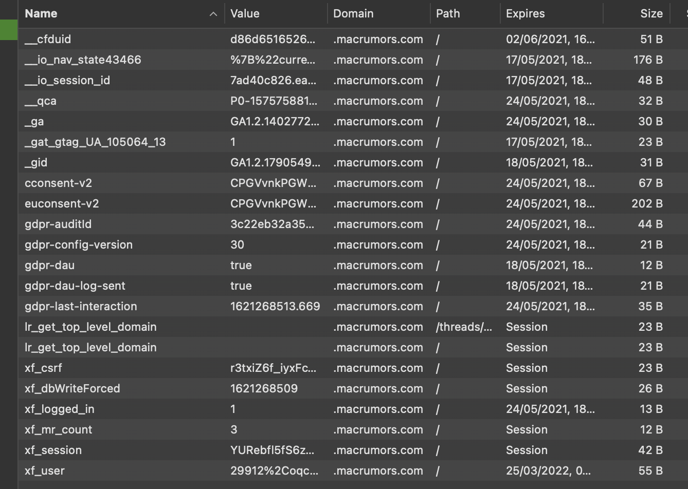Viewport: 688px width, 489px height.
Task: Click the 55 B size cell
Action: click(x=651, y=471)
